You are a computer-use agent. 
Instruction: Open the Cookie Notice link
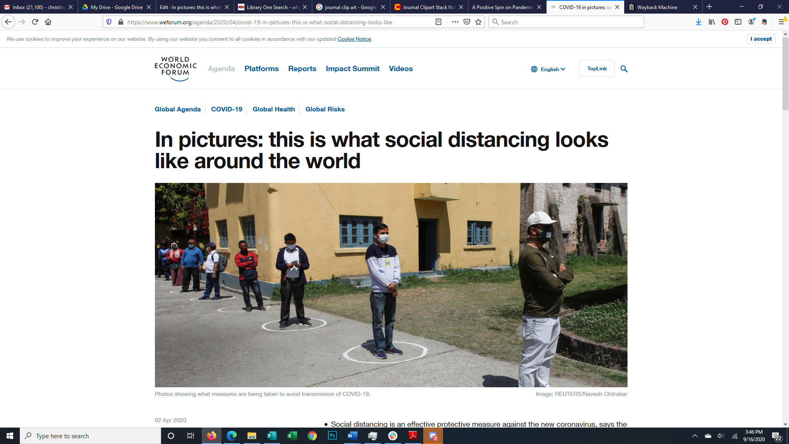coord(354,39)
